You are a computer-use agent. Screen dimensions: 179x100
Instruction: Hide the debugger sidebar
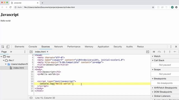tap(148, 52)
